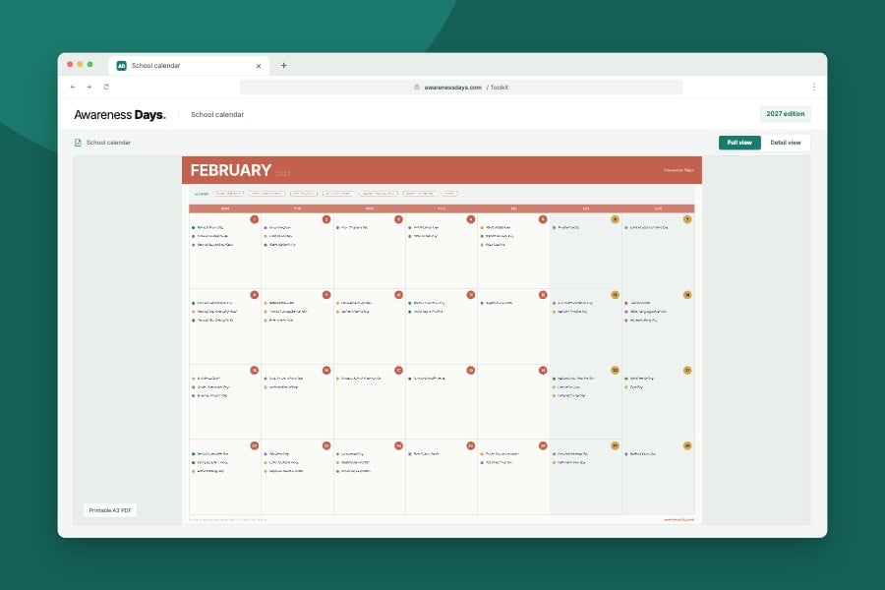This screenshot has width=885, height=590.
Task: Click the School calendar title beside the logo
Action: click(217, 115)
